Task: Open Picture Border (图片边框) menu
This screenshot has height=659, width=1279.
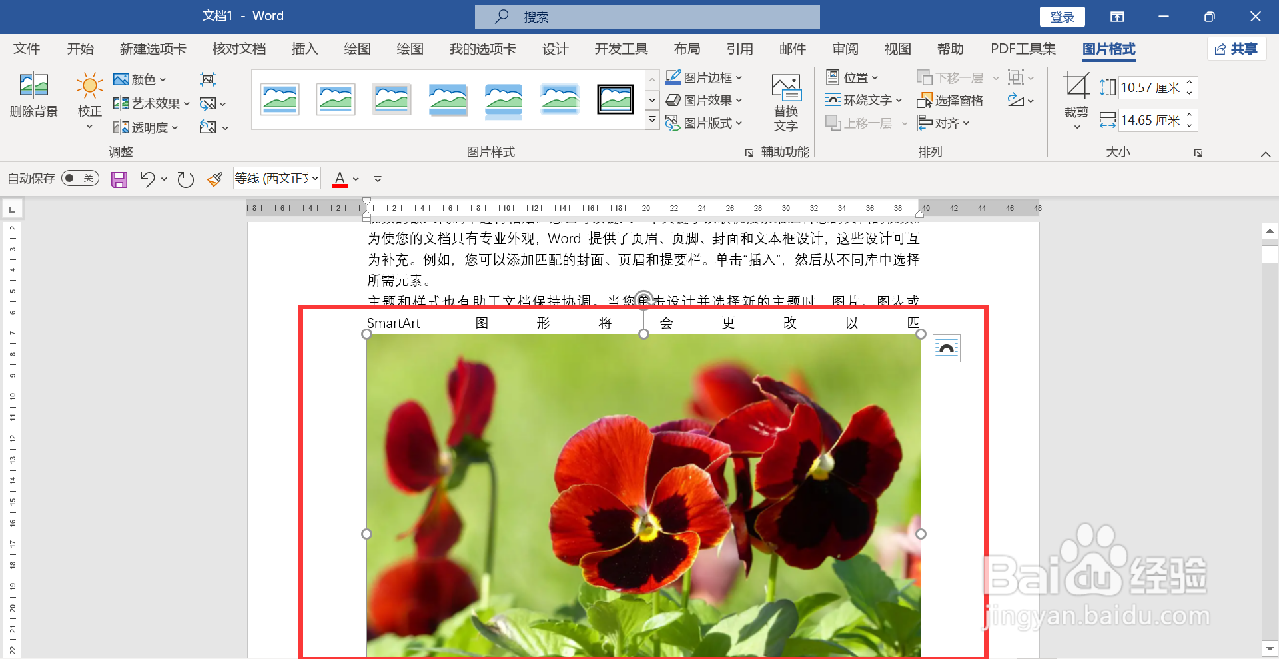Action: pos(704,77)
